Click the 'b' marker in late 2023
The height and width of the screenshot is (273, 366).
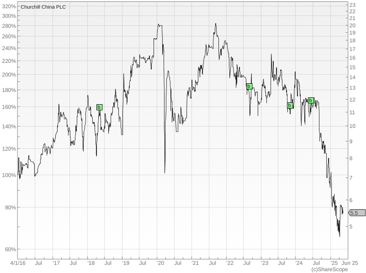(x=289, y=105)
